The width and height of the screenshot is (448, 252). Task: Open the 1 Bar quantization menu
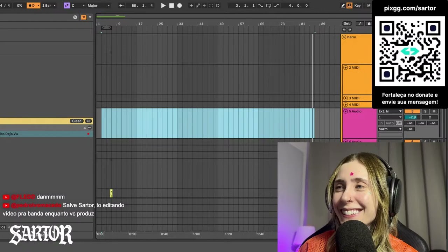pos(49,6)
